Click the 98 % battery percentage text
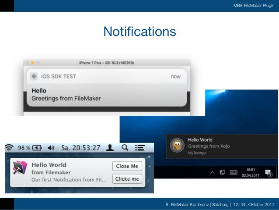This screenshot has width=279, height=210. 24,148
